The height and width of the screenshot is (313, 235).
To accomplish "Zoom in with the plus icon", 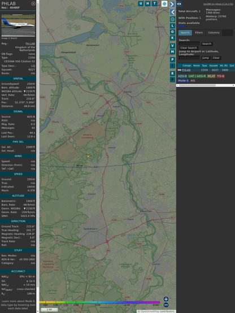I will [x=166, y=299].
